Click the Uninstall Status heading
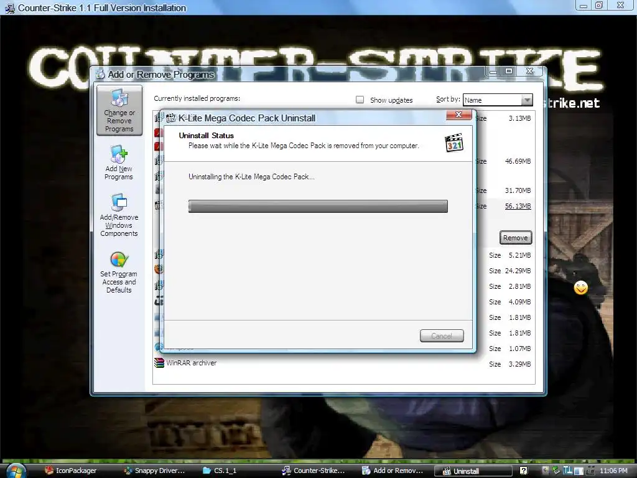The height and width of the screenshot is (478, 637). coord(207,136)
